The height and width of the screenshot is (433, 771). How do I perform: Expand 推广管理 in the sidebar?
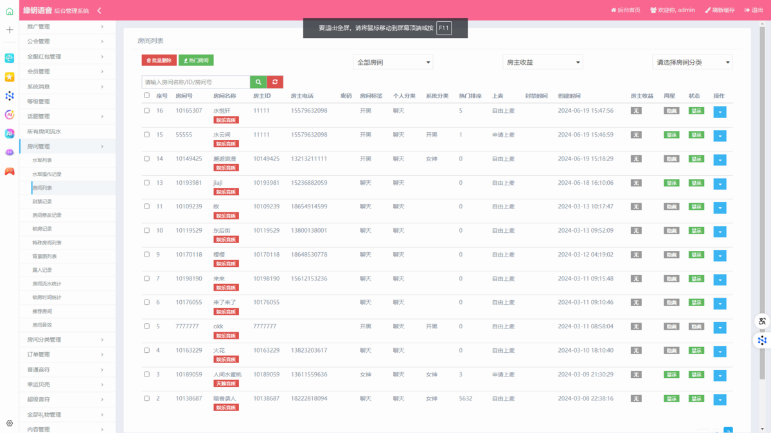coord(67,26)
